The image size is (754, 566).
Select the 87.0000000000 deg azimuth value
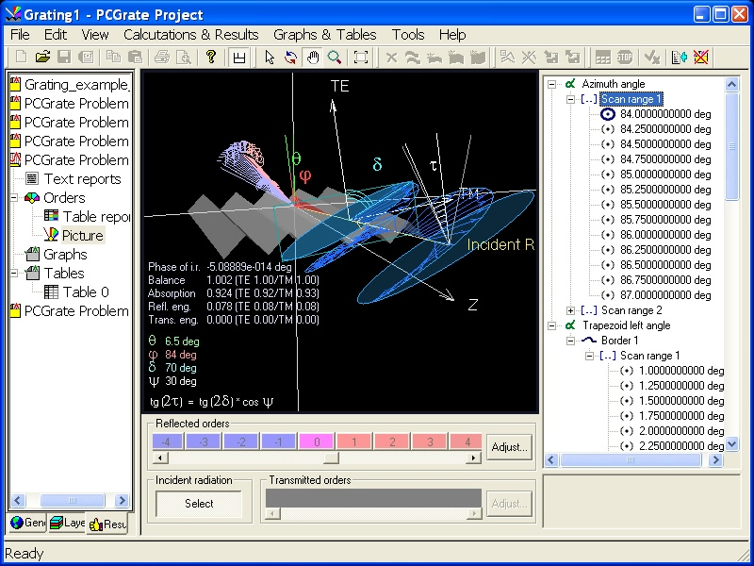click(665, 295)
